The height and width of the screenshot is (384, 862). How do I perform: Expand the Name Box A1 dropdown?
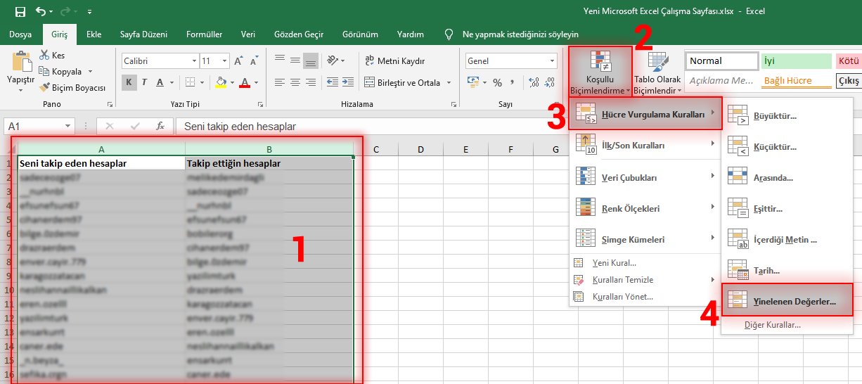(67, 127)
